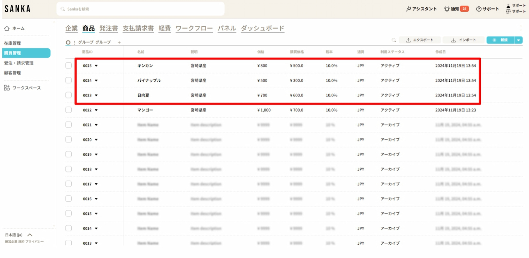Open 在庫管理 in the sidebar
Screen dimensions: 529x258
point(13,43)
